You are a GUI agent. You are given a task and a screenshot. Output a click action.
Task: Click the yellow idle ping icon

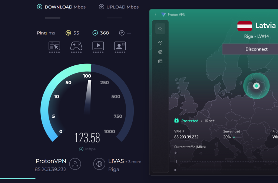(68, 33)
